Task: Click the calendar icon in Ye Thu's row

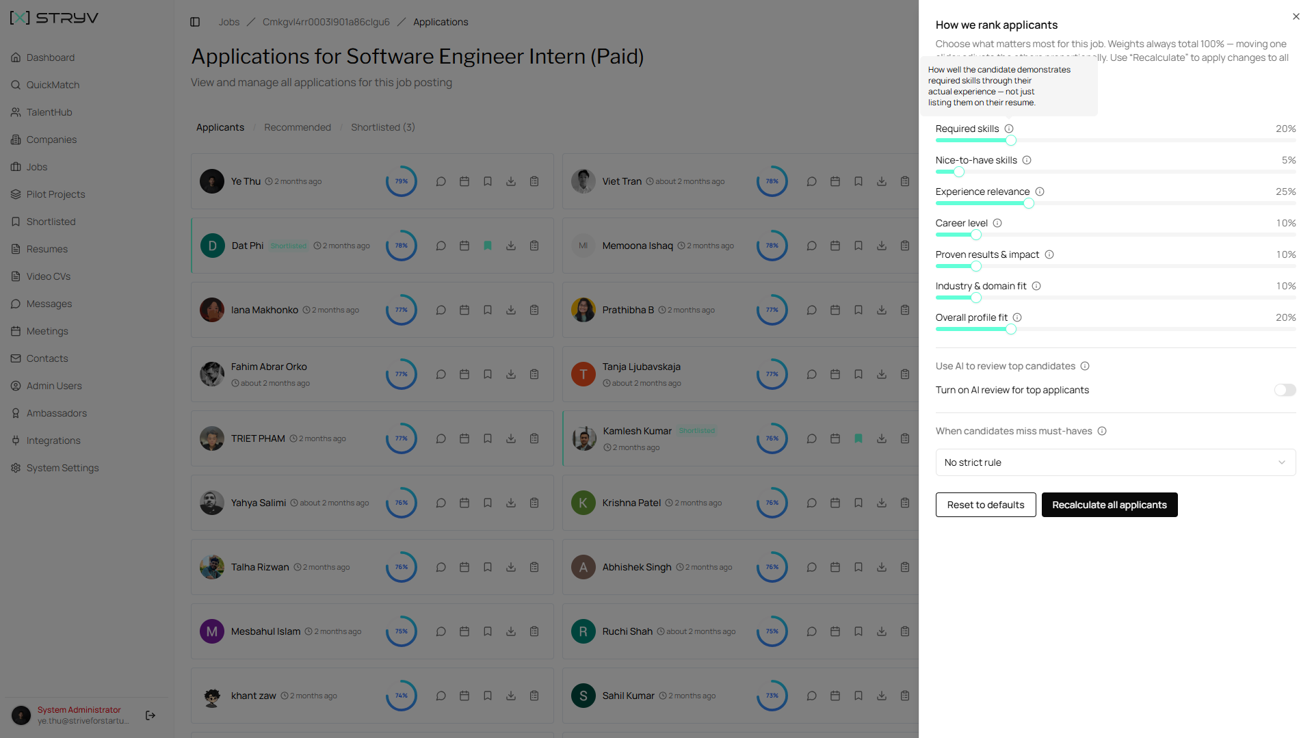Action: (464, 181)
